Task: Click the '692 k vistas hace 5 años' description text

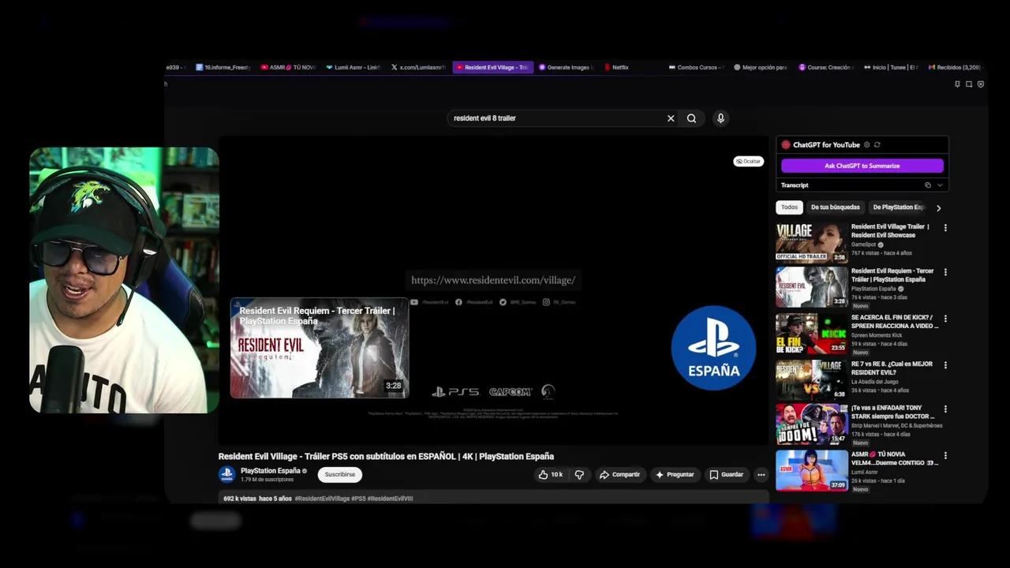Action: click(257, 499)
